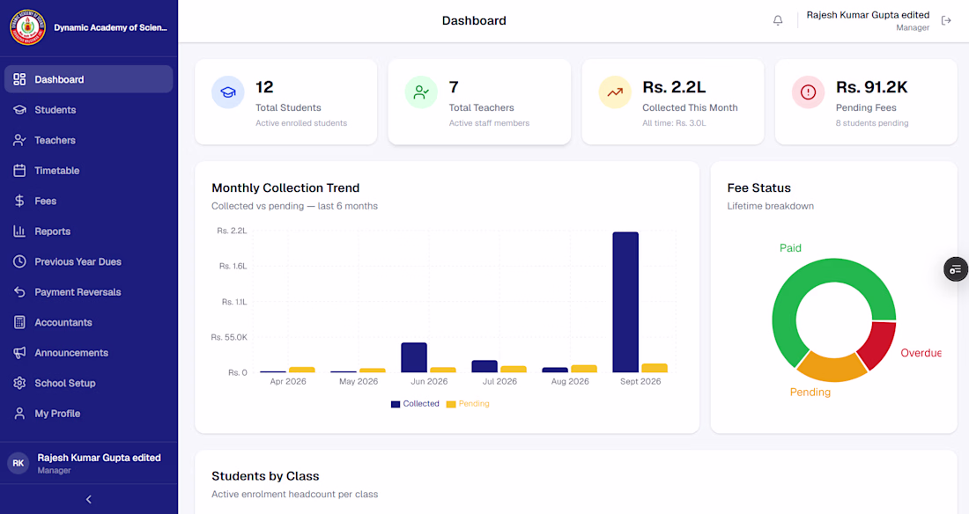Click the Total Teachers card
Image resolution: width=969 pixels, height=514 pixels.
point(479,102)
